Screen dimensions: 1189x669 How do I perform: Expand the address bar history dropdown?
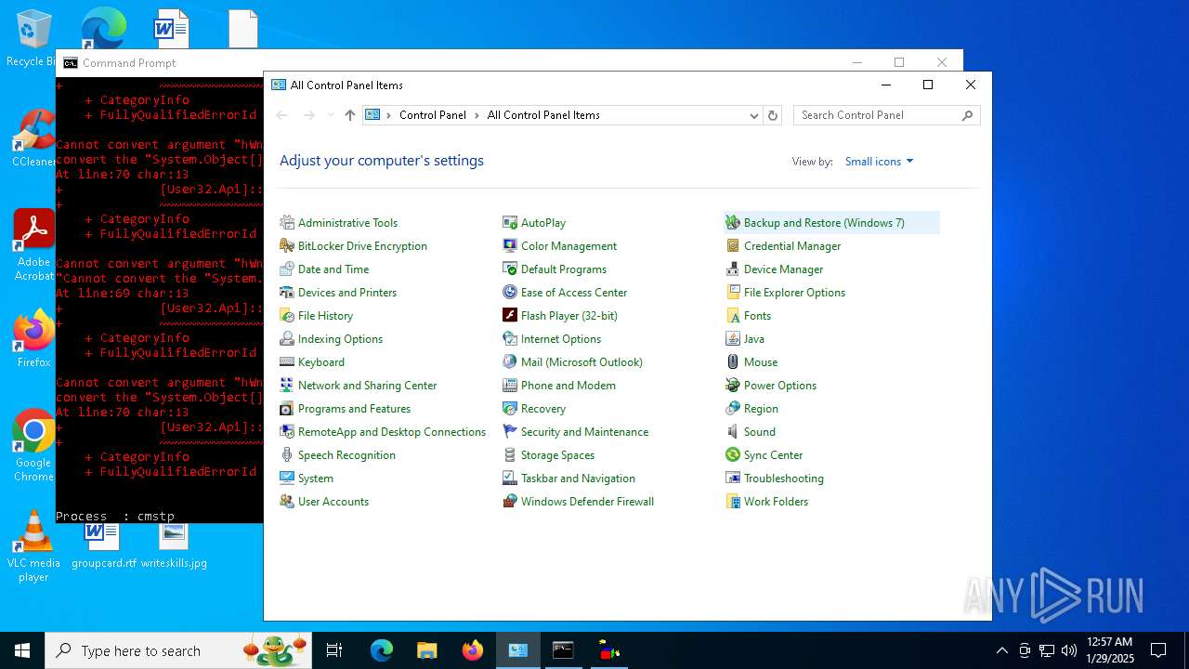click(x=753, y=115)
